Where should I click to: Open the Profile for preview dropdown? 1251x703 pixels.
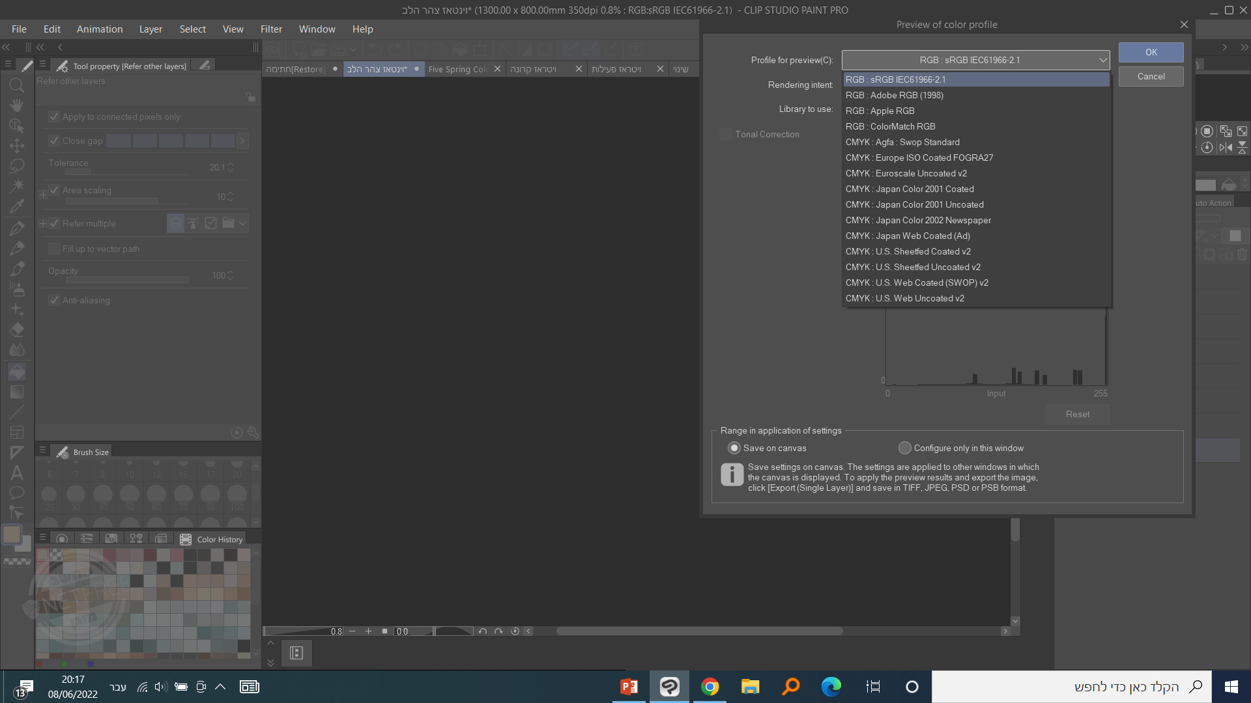click(975, 60)
